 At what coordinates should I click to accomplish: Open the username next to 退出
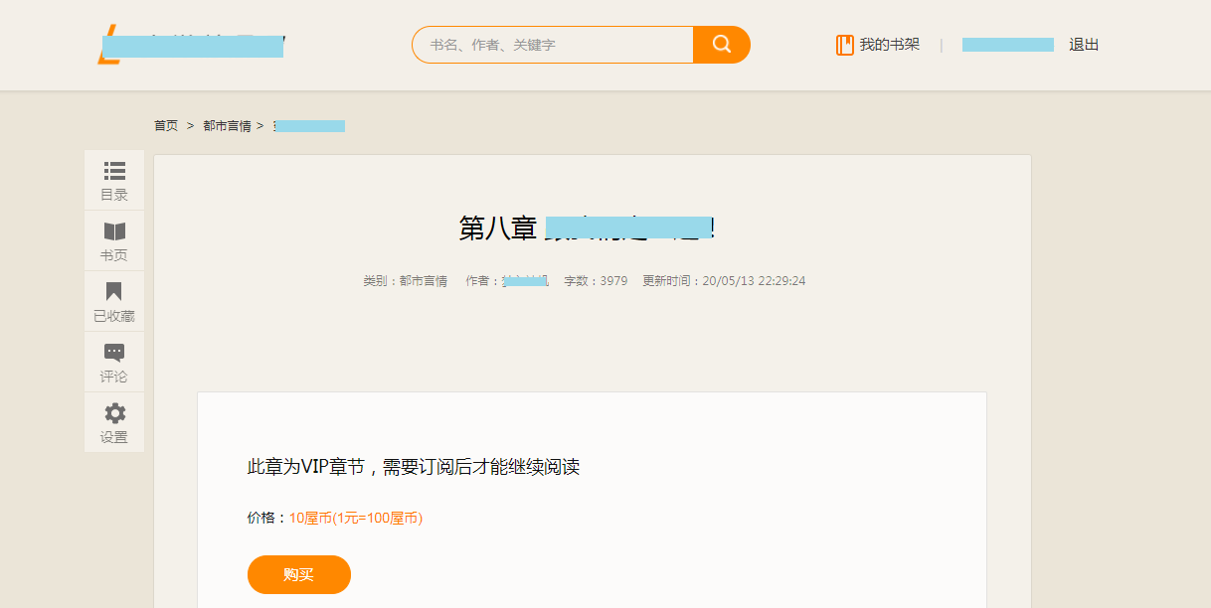1007,45
